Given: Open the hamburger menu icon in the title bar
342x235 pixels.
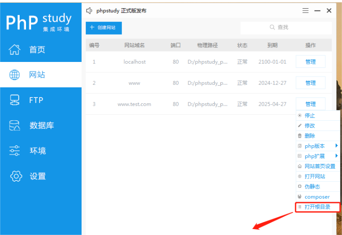Looking at the screenshot, I should 306,10.
